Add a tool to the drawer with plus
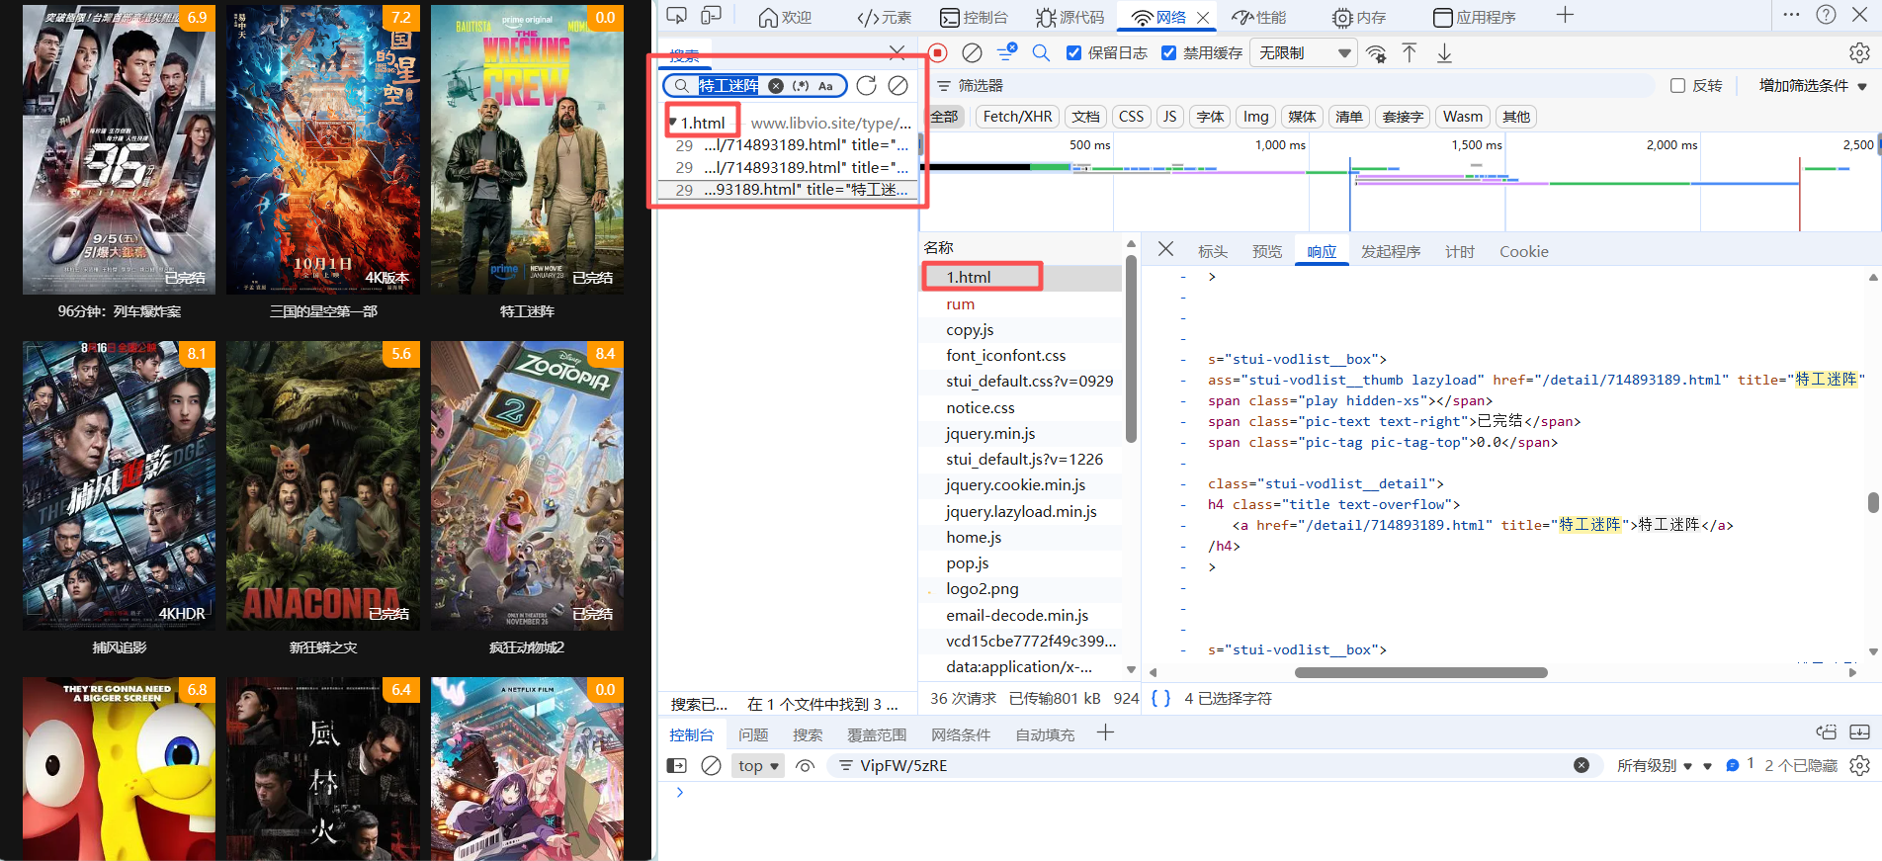The height and width of the screenshot is (861, 1882). click(1105, 732)
